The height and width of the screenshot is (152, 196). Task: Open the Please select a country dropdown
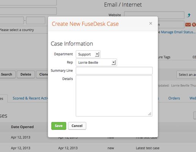[x=24, y=30]
